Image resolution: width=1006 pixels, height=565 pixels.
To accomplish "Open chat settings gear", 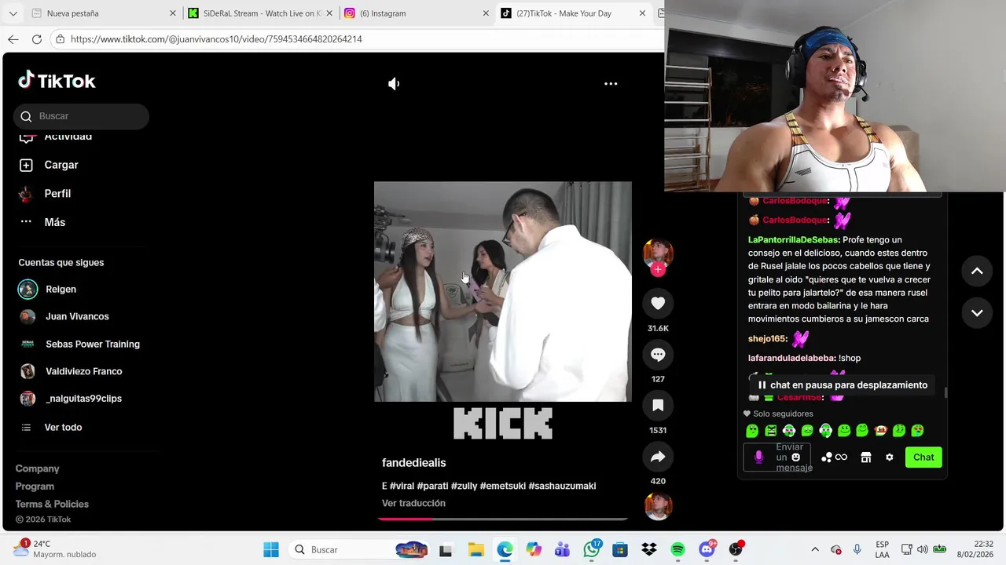I will [890, 457].
